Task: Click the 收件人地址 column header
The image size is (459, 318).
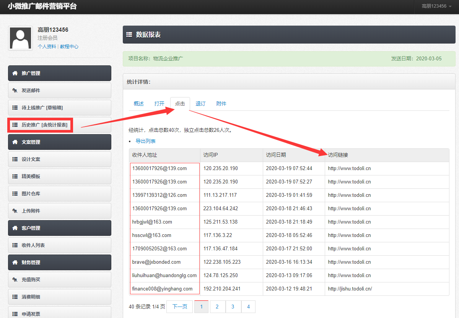Action: pos(165,155)
